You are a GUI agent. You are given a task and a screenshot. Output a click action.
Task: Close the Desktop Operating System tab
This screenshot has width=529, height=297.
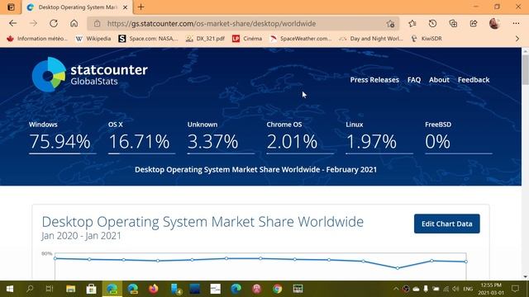(125, 7)
